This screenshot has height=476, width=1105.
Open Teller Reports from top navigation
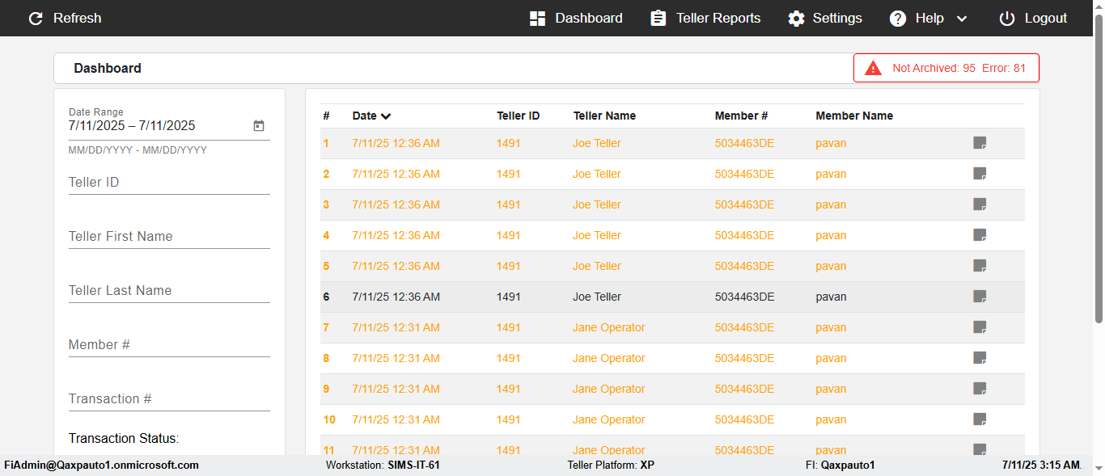click(x=705, y=19)
